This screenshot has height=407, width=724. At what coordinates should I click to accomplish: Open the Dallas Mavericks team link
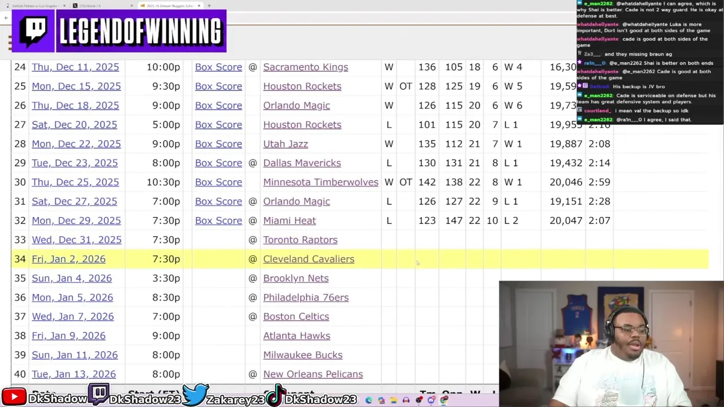pos(302,163)
